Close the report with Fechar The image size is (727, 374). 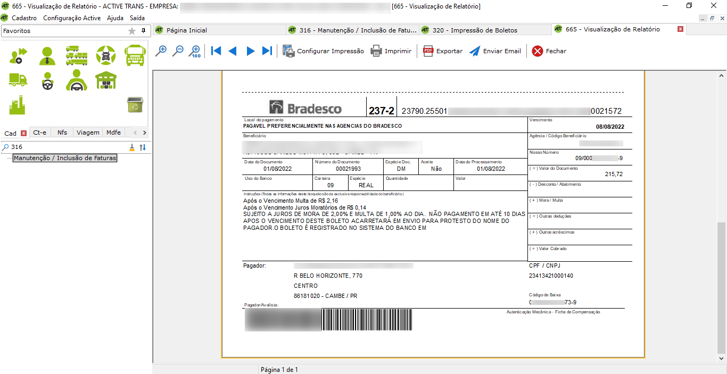tap(549, 51)
